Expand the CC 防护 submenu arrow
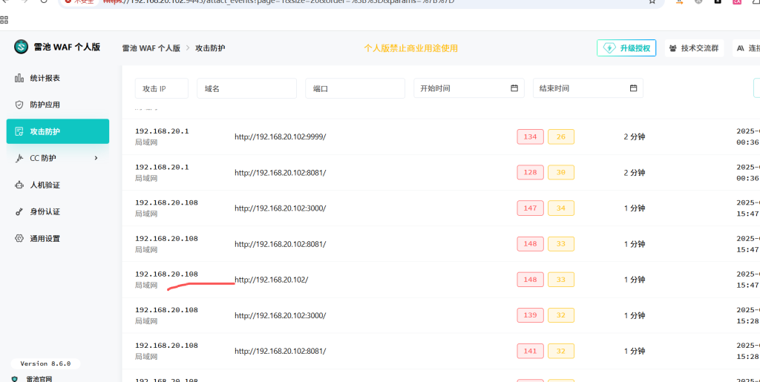Viewport: 760px width, 382px height. pyautogui.click(x=96, y=158)
